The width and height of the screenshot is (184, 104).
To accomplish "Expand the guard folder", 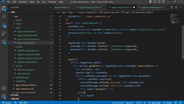I will 31,20.
